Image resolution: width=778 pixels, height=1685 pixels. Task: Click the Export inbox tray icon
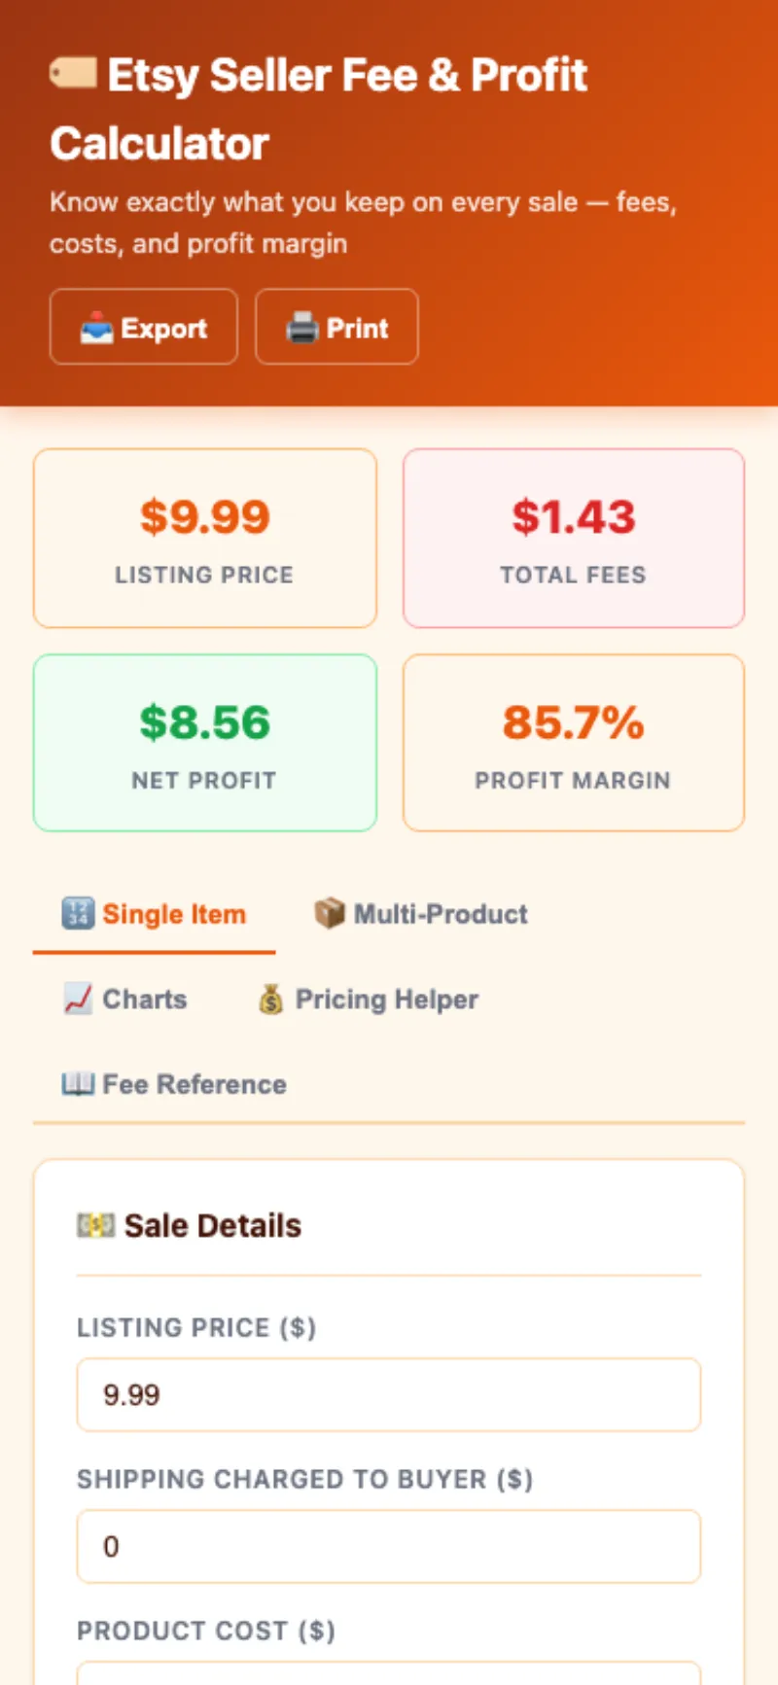click(x=96, y=329)
